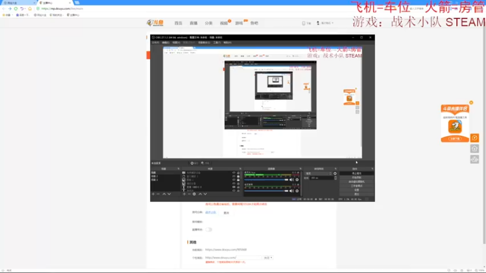486x273 pixels.
Task: Open the OBS 帮助 menu
Action: (227, 42)
